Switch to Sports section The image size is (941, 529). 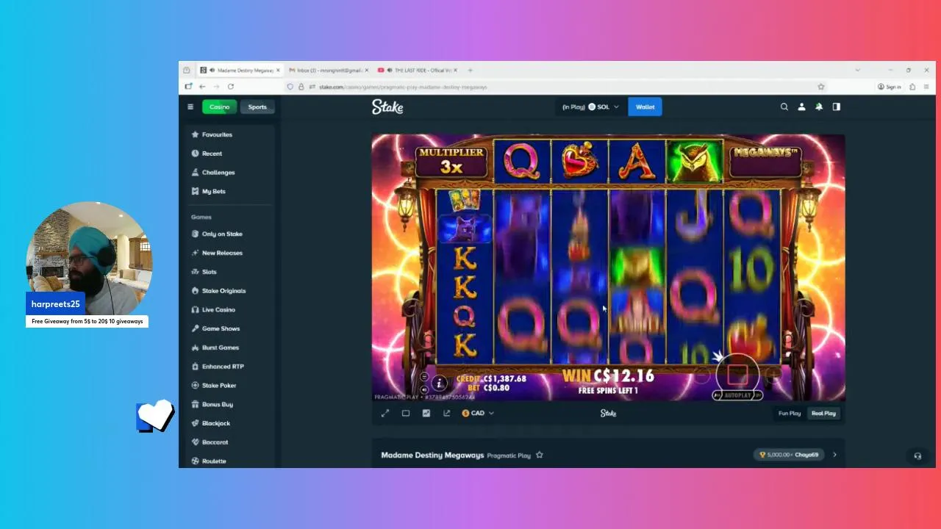click(257, 107)
